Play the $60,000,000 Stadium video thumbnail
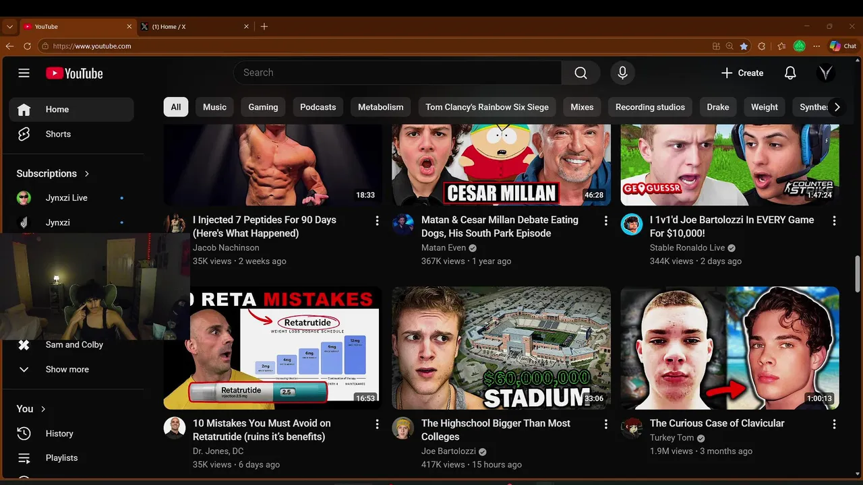 (x=502, y=348)
